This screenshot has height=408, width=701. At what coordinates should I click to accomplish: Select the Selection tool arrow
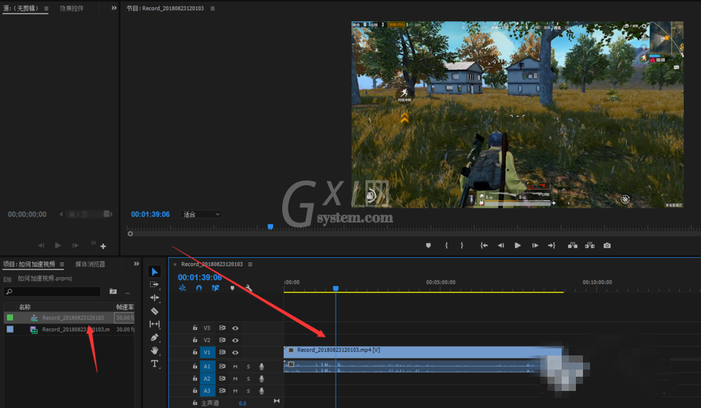coord(155,272)
